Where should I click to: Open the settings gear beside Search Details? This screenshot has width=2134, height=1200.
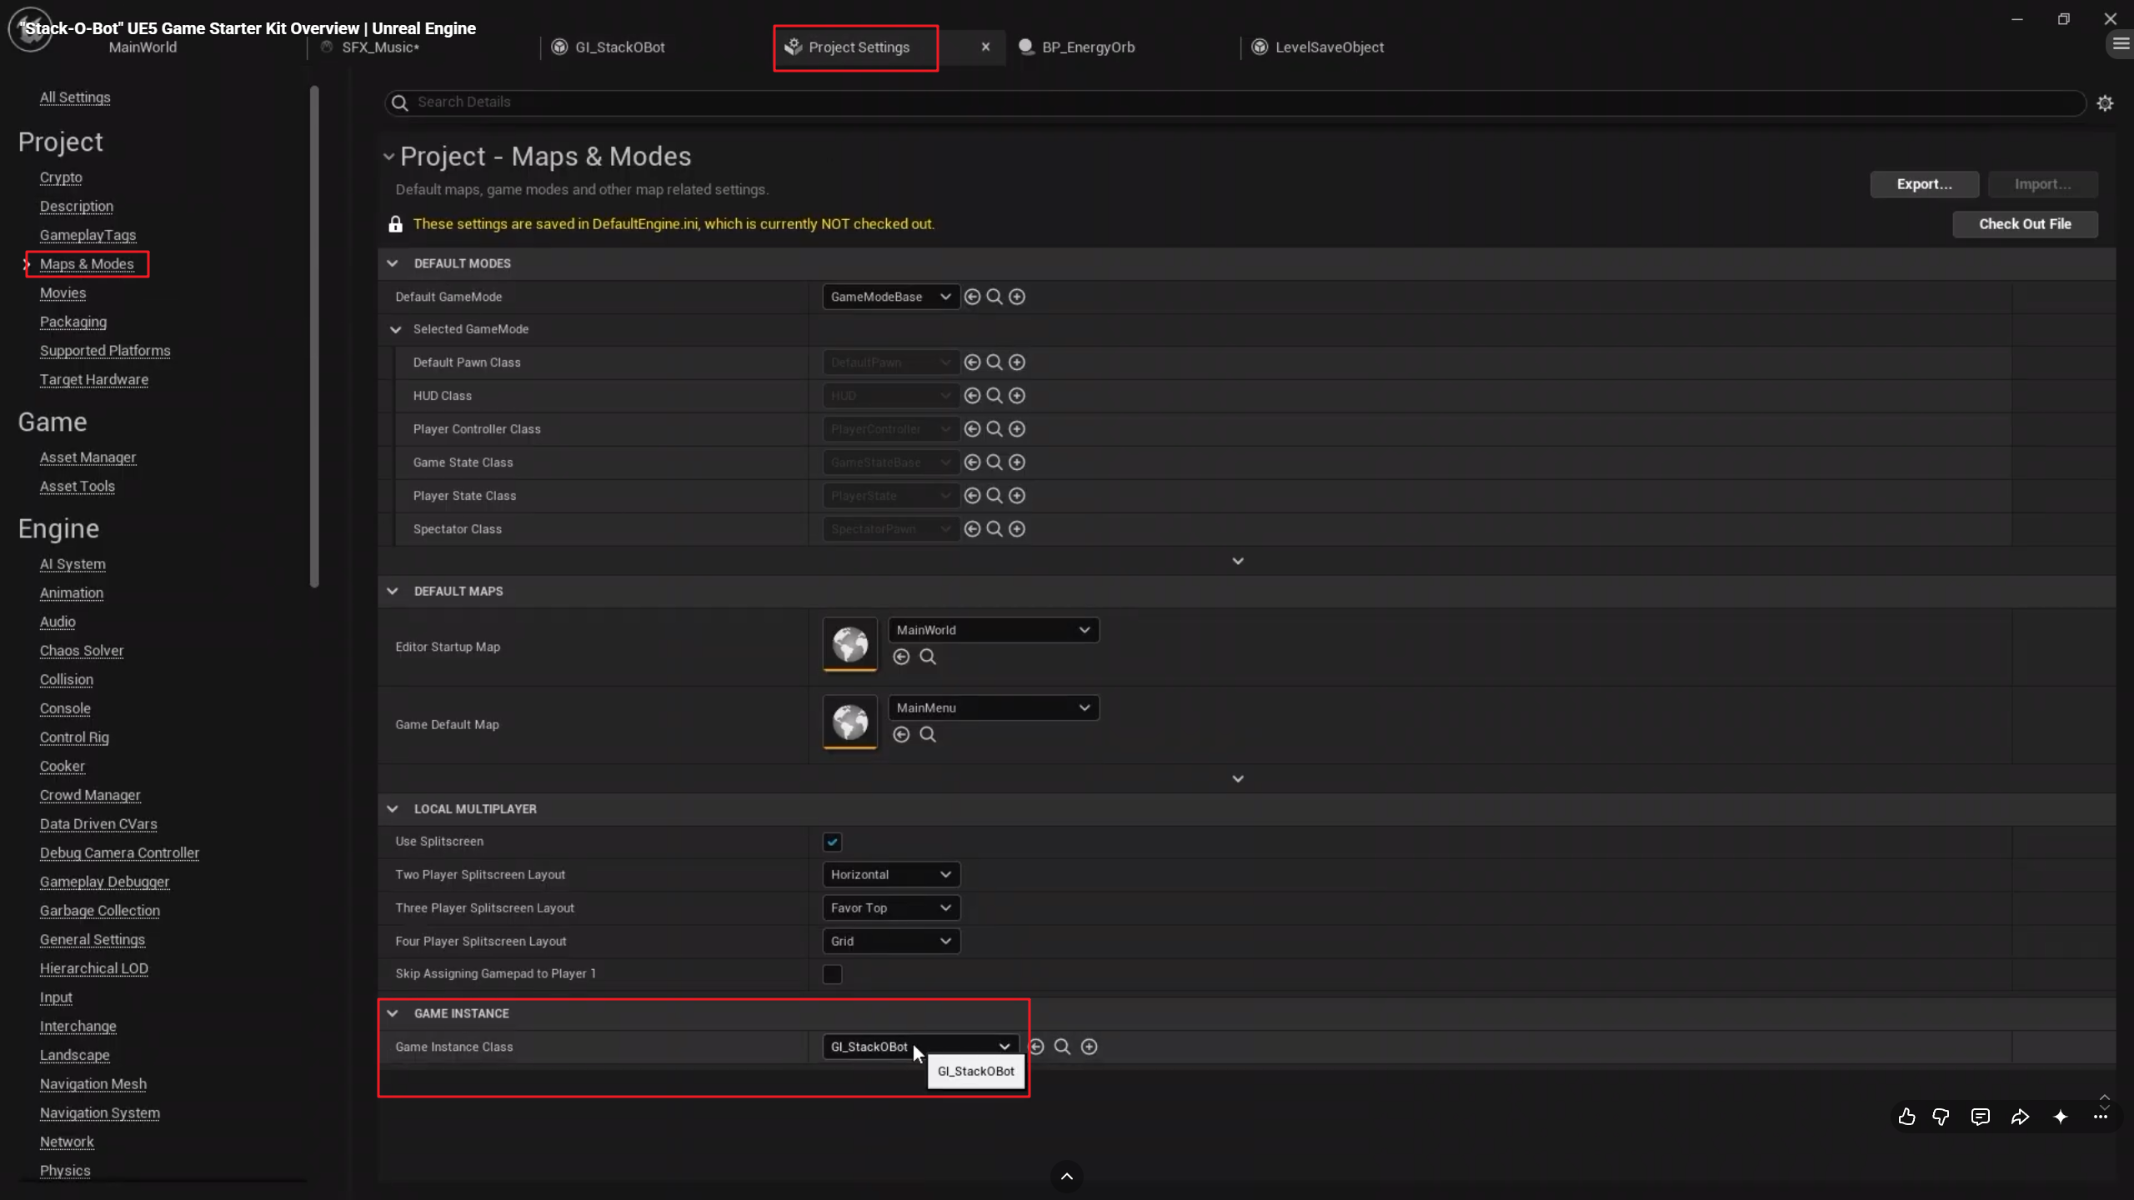click(2106, 103)
